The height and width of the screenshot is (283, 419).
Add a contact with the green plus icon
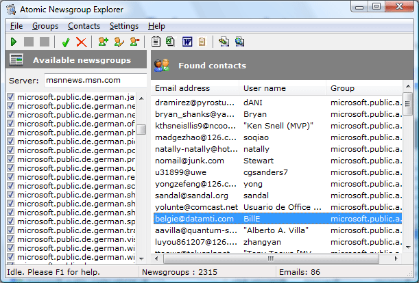103,42
